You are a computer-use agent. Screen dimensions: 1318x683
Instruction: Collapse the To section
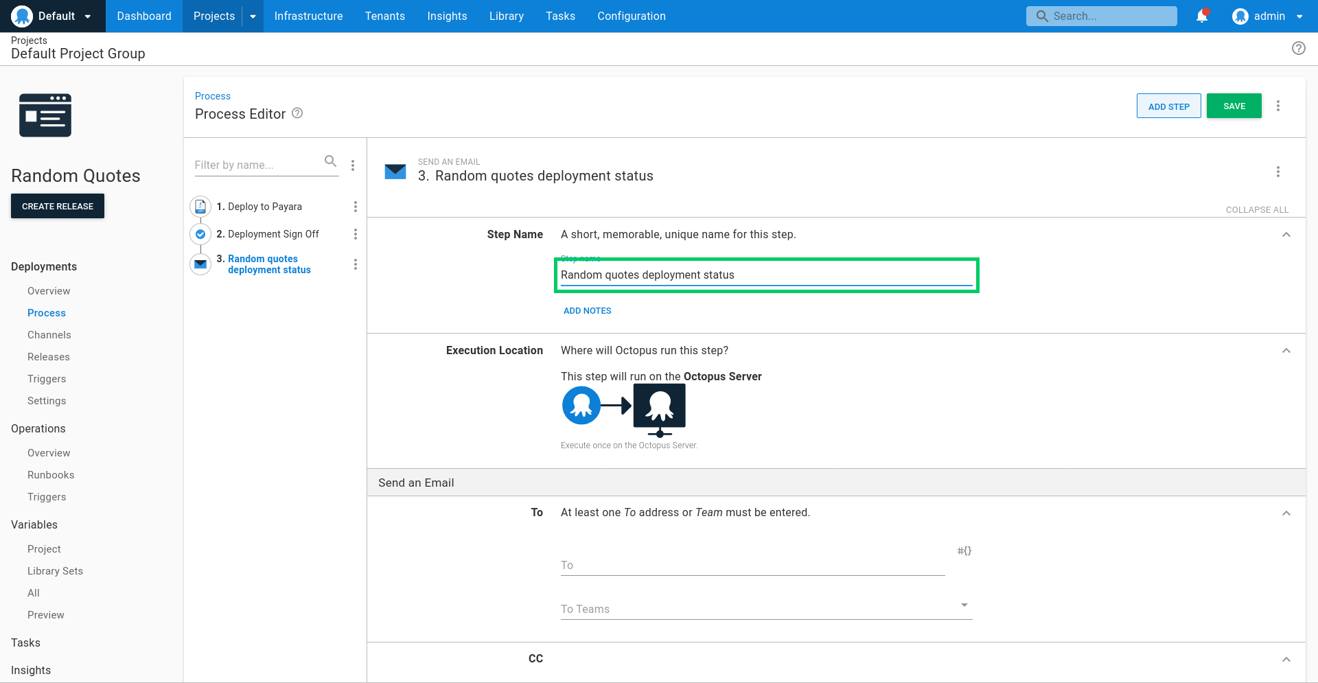pyautogui.click(x=1286, y=513)
